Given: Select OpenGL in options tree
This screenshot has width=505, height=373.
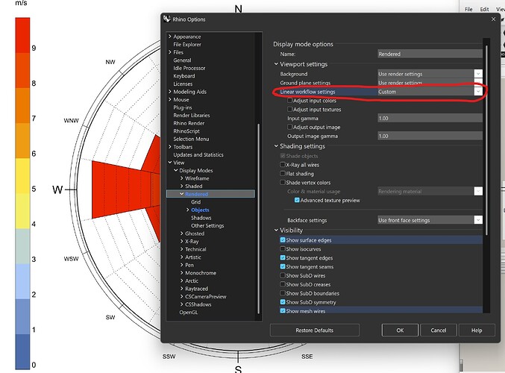Looking at the screenshot, I should tap(189, 312).
